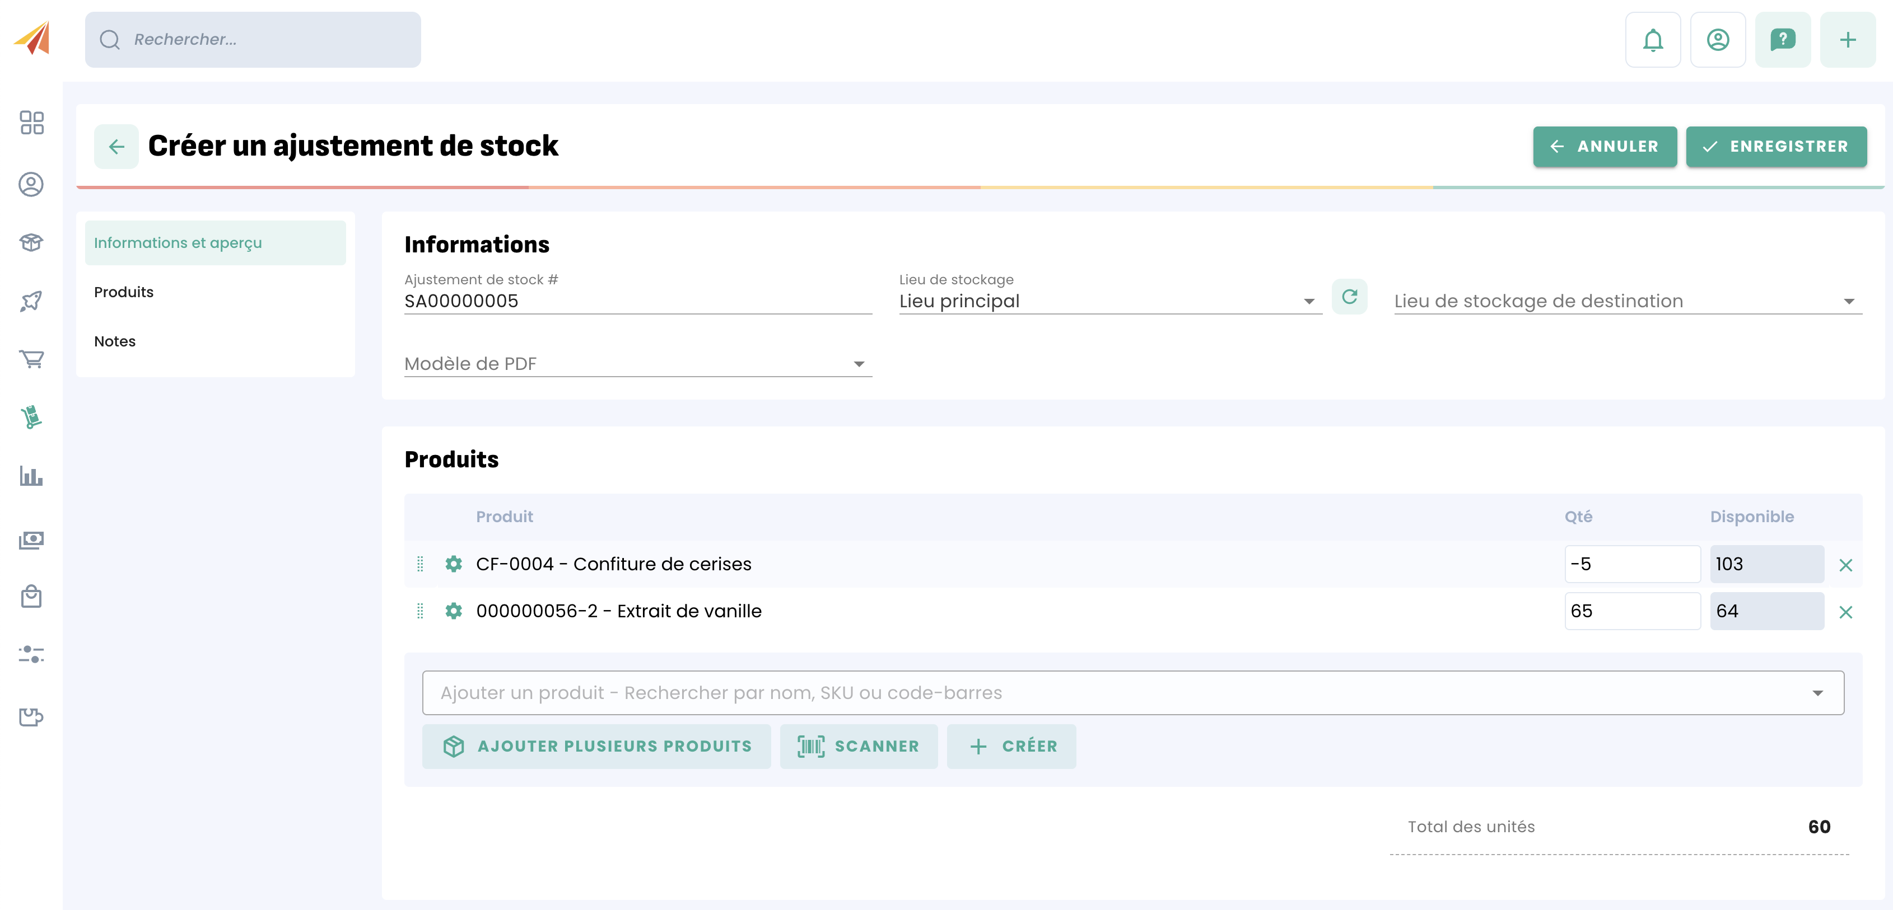Open the notifications bell
The width and height of the screenshot is (1893, 910).
point(1653,40)
